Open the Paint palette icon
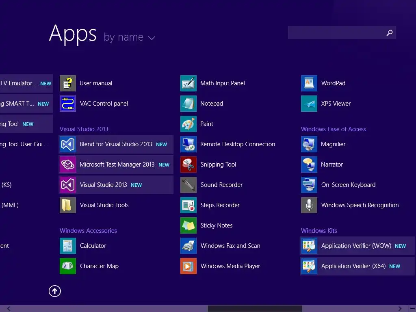Screen dimensions: 416x312 [188, 124]
